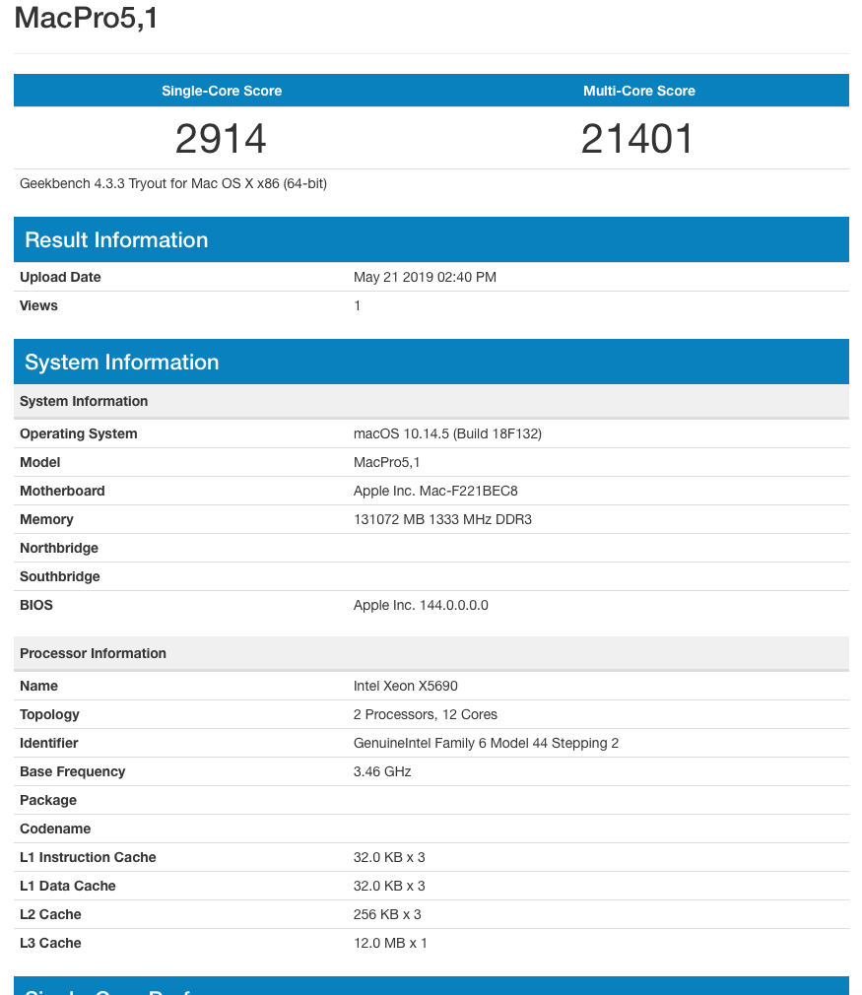This screenshot has width=862, height=995.
Task: Click the Geekbench 4.3.3 Tryout version line
Action: coord(173,183)
